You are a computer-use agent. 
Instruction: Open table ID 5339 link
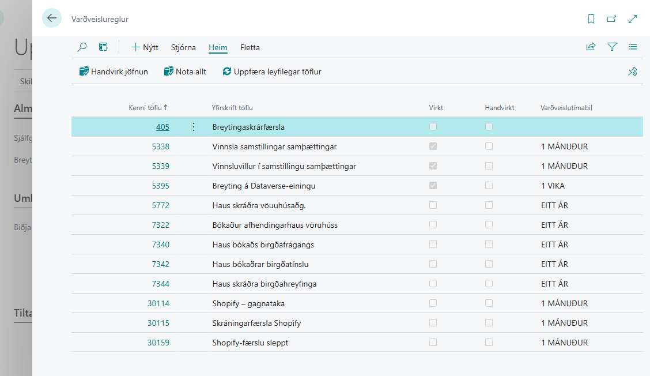point(160,166)
